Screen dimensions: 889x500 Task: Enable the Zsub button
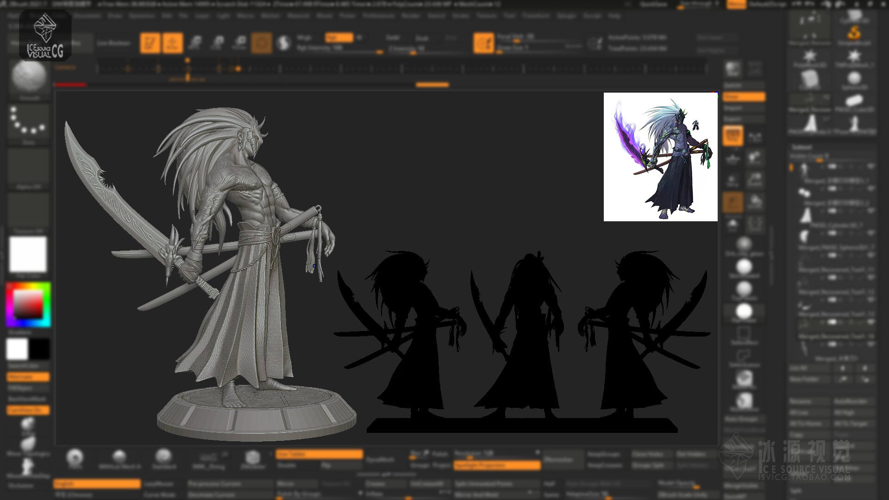coord(422,38)
